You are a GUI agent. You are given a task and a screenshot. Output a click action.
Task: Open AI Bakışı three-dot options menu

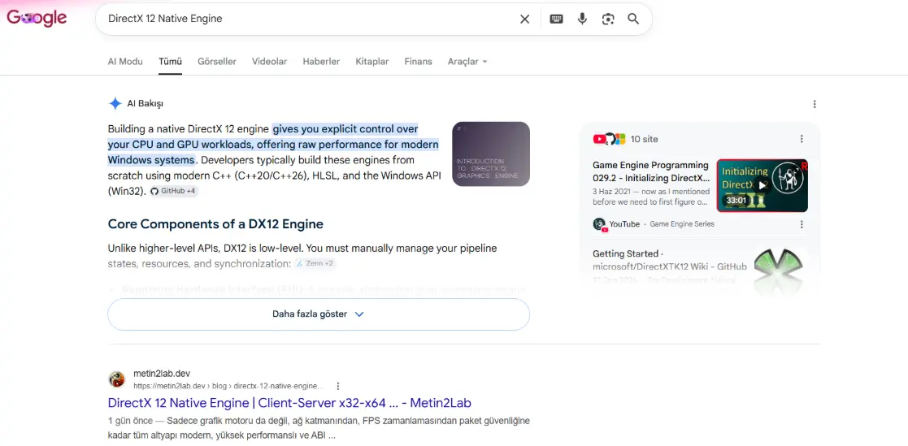(x=815, y=104)
